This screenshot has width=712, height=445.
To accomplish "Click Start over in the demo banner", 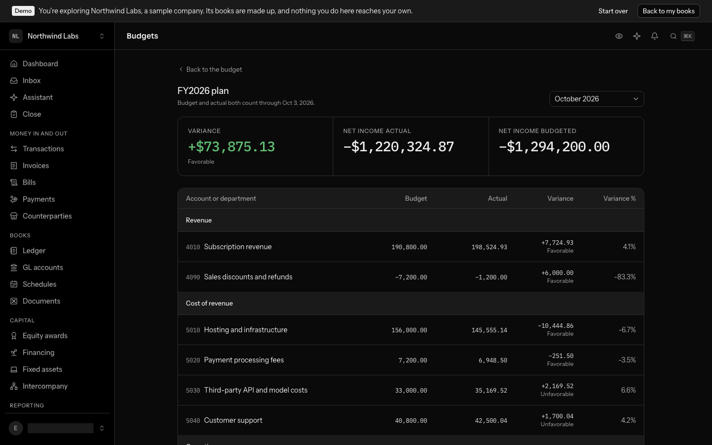I will (613, 11).
